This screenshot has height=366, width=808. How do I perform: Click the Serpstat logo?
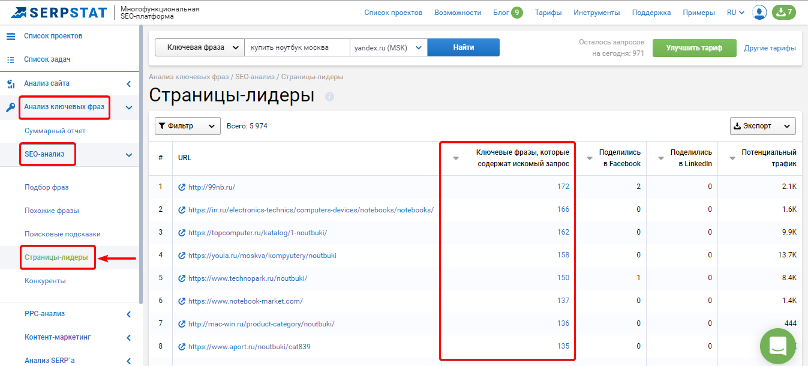pyautogui.click(x=59, y=12)
